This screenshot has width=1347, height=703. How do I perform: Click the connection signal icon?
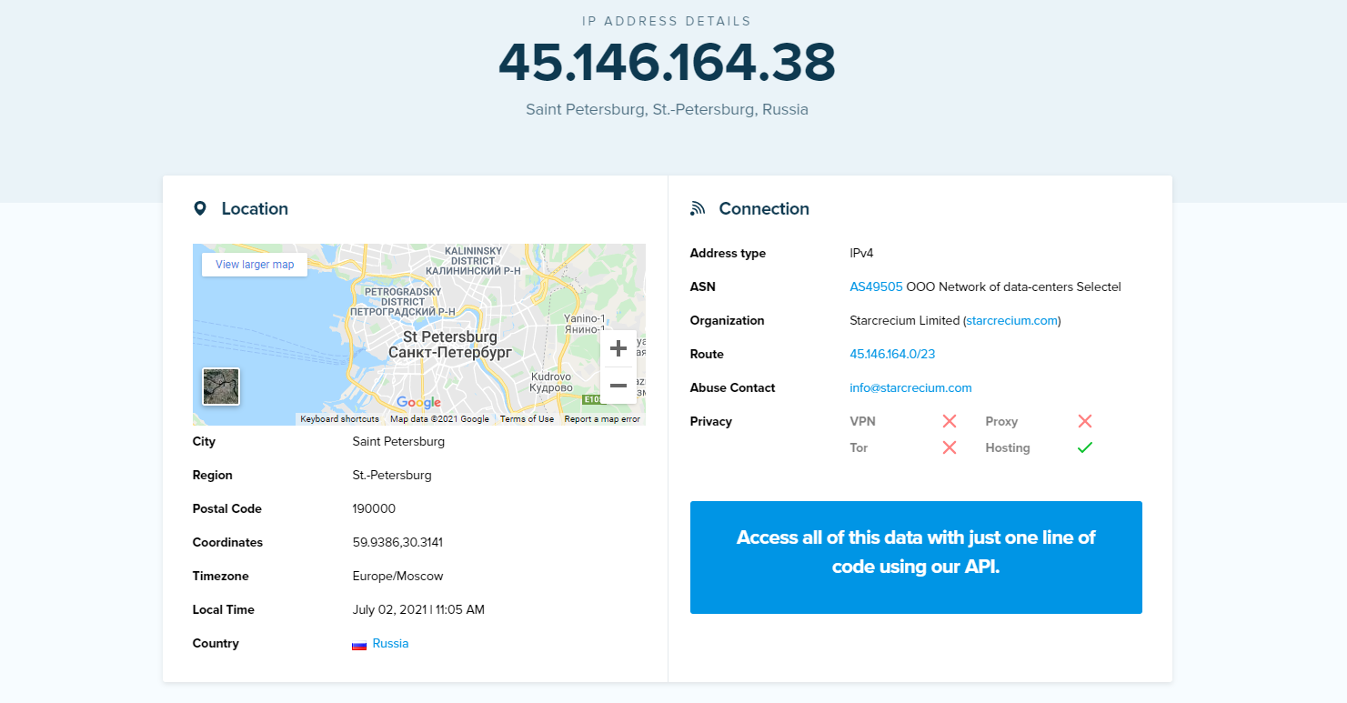click(698, 208)
